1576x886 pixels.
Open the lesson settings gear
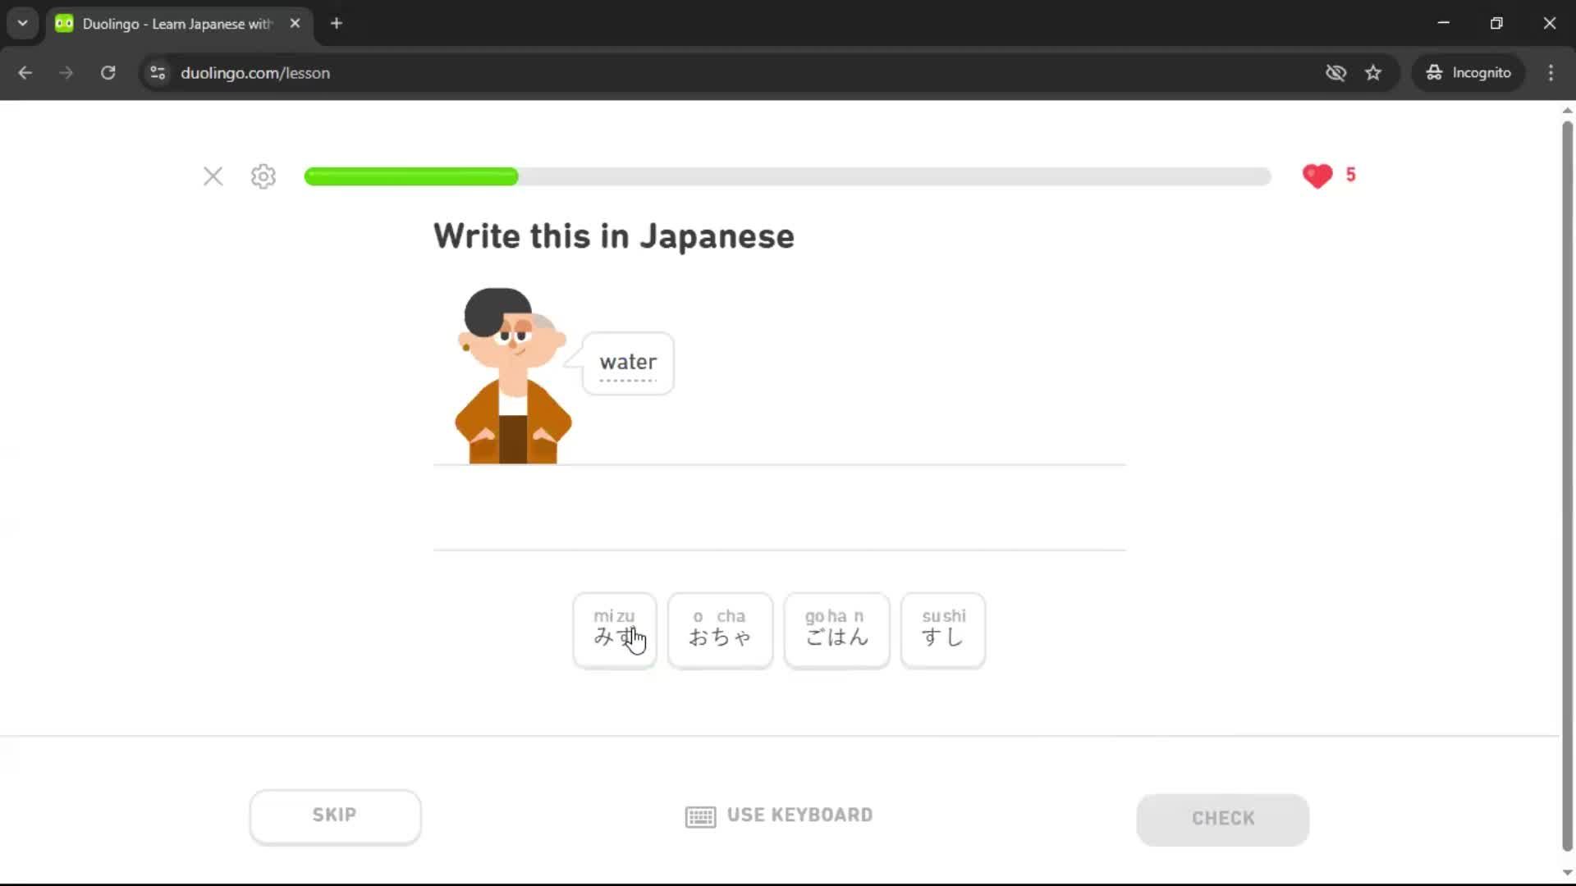[262, 176]
